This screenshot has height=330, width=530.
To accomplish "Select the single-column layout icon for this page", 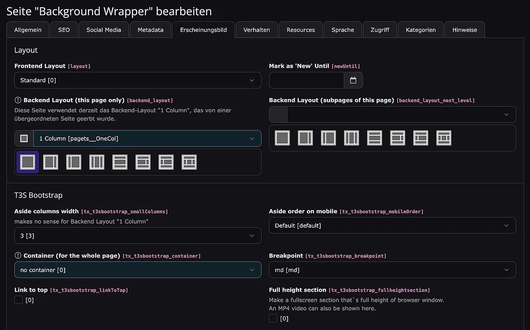I will (x=28, y=162).
